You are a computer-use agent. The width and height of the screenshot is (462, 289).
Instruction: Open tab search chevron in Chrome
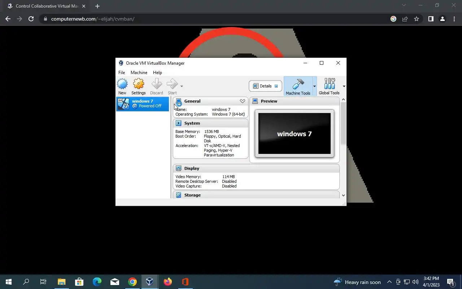click(x=404, y=5)
